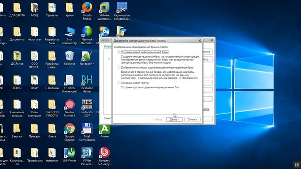The height and width of the screenshot is (169, 301).
Task: Click the pause control in screen corner
Action: tap(297, 165)
